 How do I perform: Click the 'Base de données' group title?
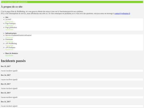tap(12, 53)
